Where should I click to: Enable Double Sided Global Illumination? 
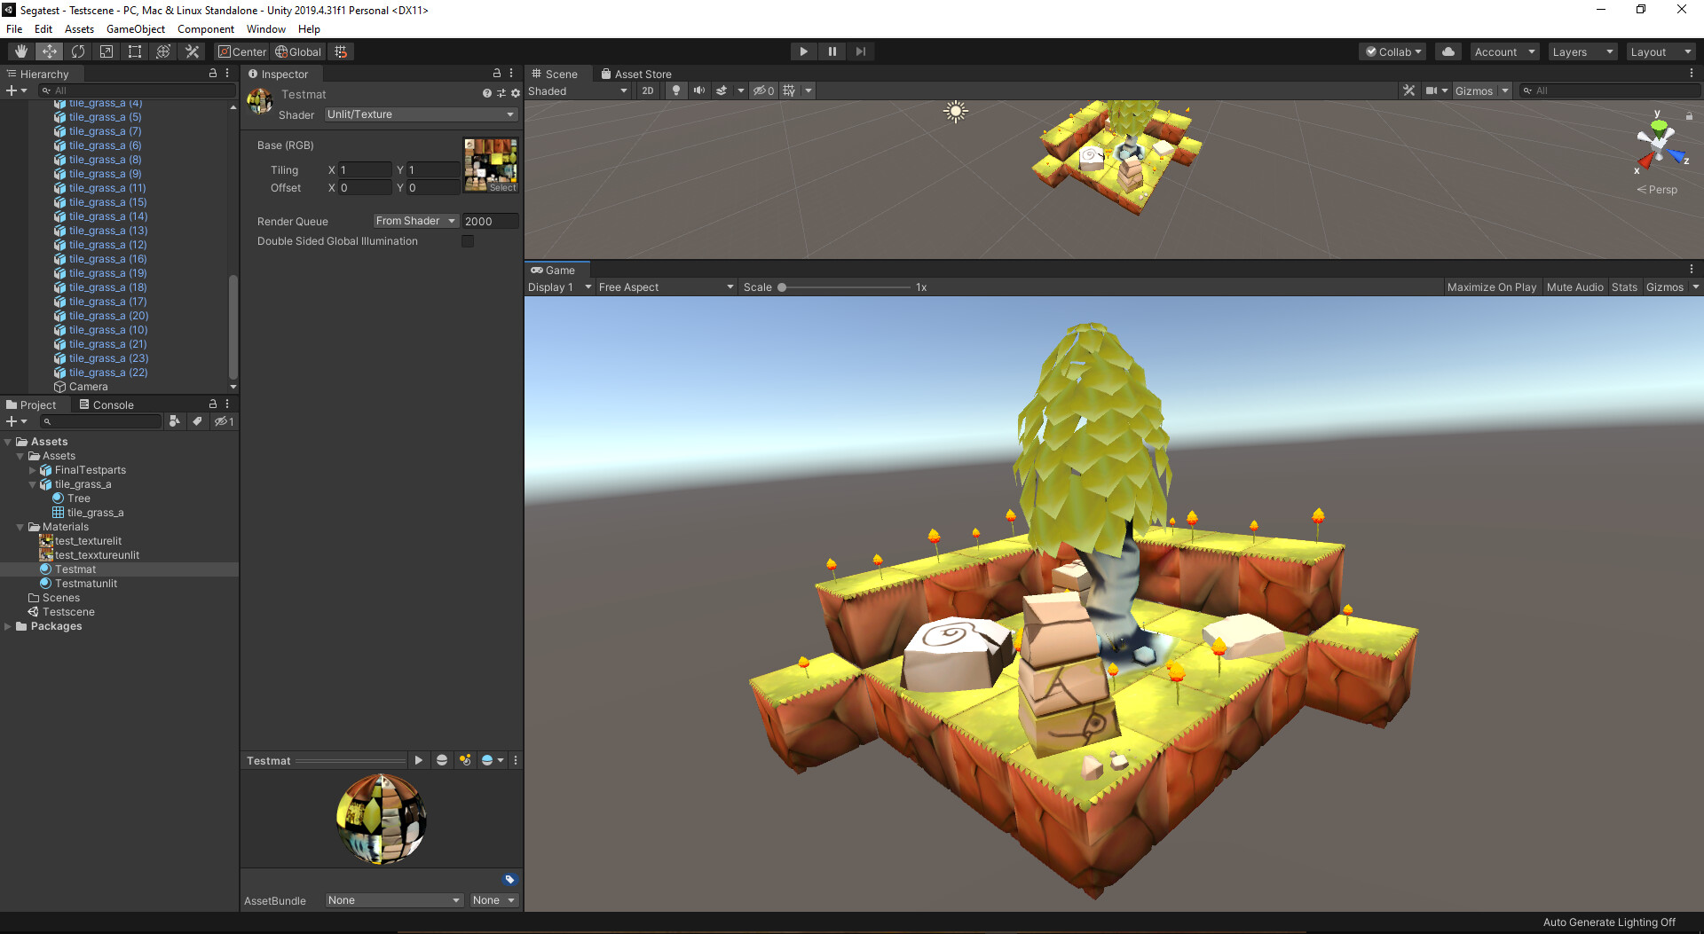(x=468, y=240)
